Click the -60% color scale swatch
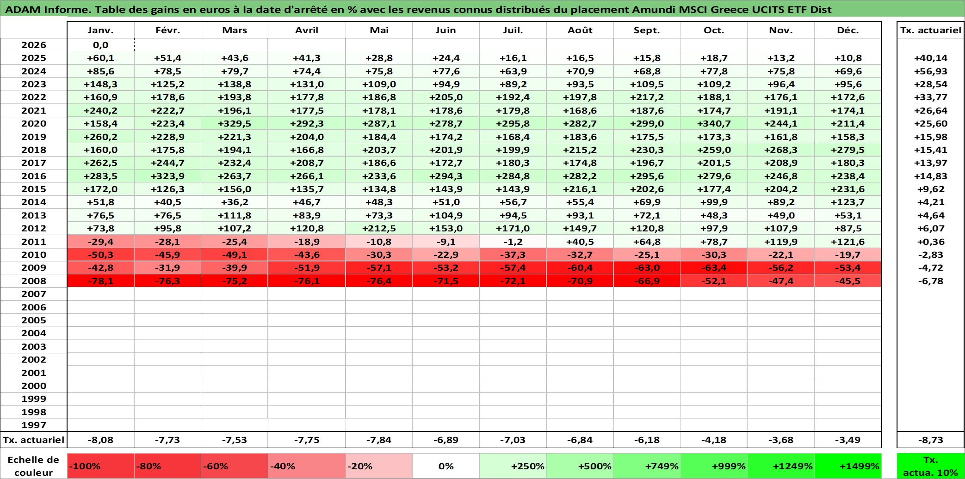965x479 pixels. 235,466
